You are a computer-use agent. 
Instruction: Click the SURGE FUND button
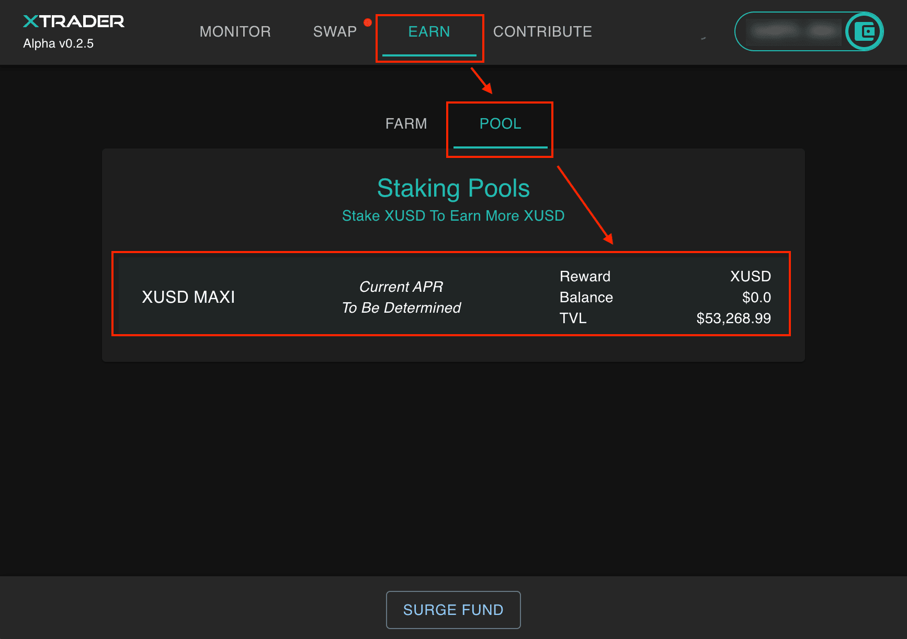coord(453,610)
